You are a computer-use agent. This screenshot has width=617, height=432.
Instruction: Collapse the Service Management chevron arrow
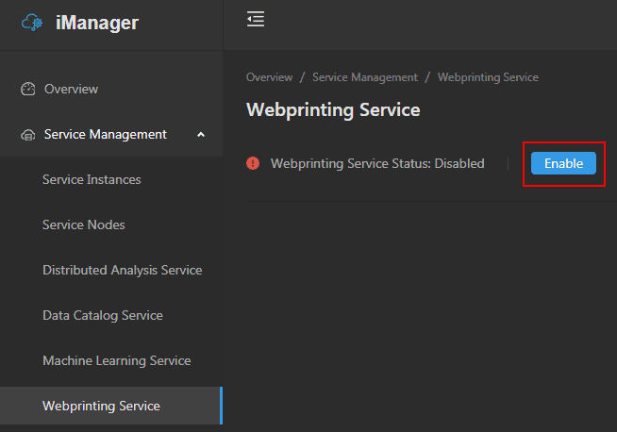point(201,135)
